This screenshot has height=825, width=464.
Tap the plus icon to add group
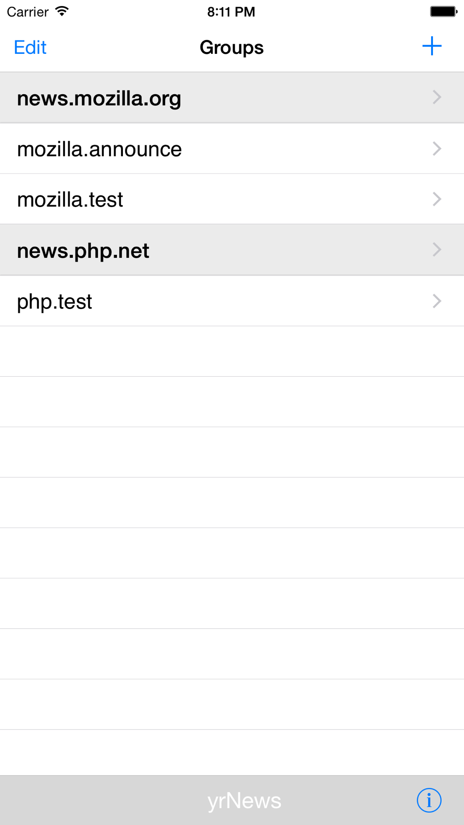(x=432, y=46)
